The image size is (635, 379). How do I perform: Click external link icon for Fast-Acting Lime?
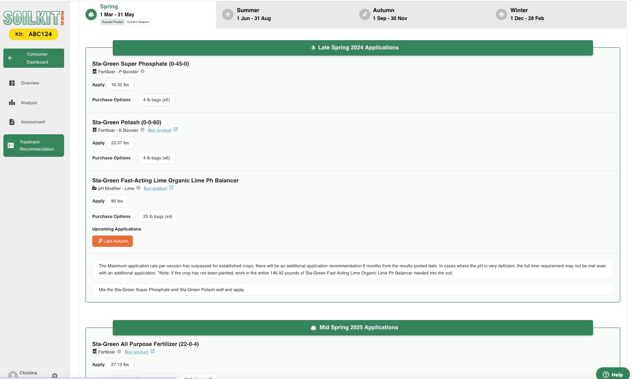click(x=171, y=188)
